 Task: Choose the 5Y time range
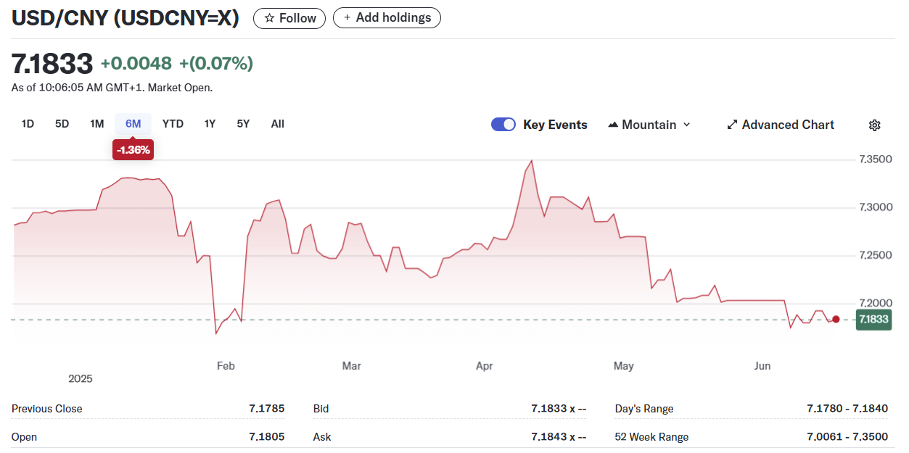pyautogui.click(x=243, y=124)
